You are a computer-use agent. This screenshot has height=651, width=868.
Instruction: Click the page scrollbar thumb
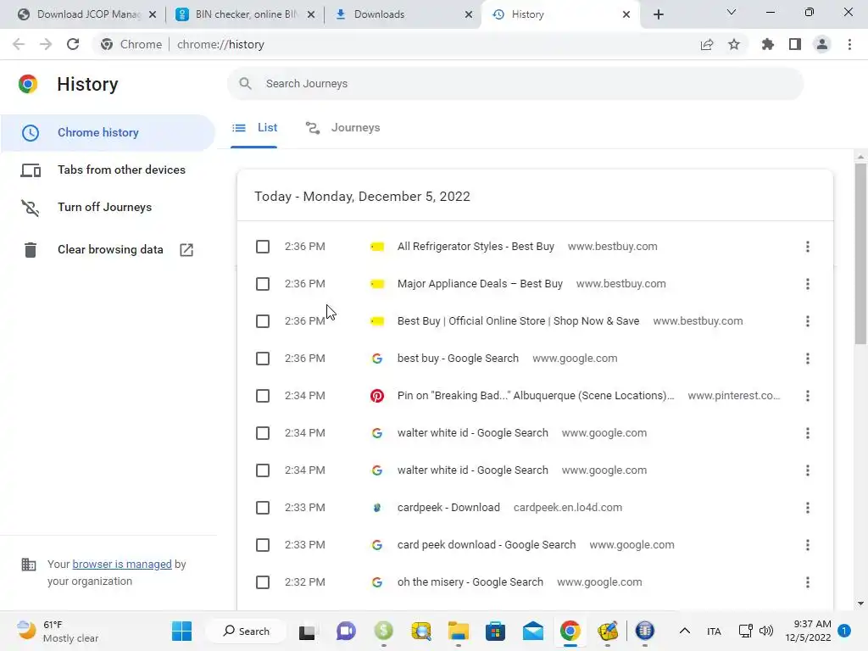tap(860, 253)
